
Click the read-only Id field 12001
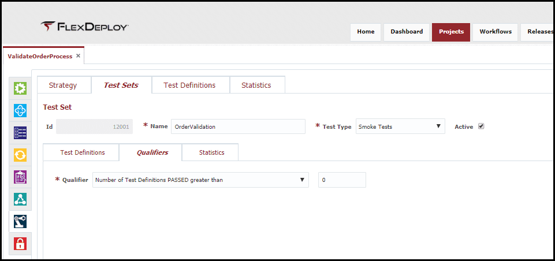(95, 126)
